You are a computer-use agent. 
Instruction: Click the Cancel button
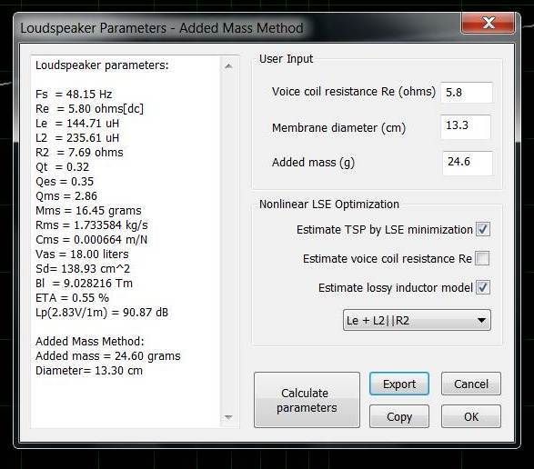(471, 384)
